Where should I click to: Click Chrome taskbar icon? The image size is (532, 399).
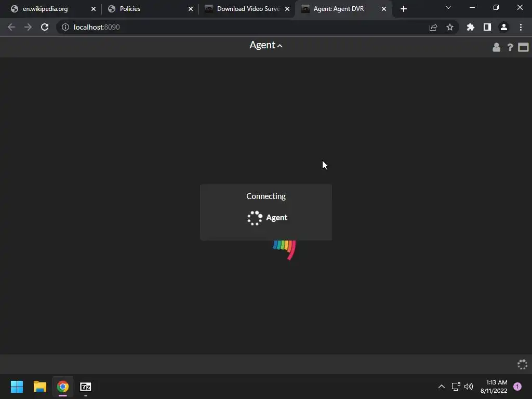click(63, 387)
